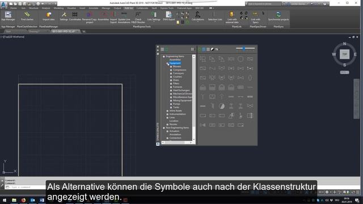Image resolution: width=363 pixels, height=204 pixels.
Task: Expand the Instrumentation node
Action: click(x=167, y=114)
